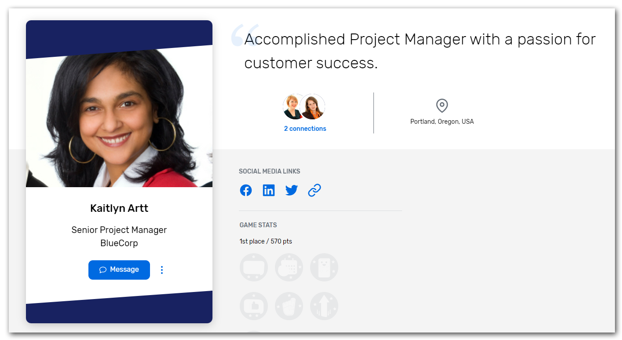Click the thumbs-up speech bubble badge
The height and width of the screenshot is (340, 622).
254,306
